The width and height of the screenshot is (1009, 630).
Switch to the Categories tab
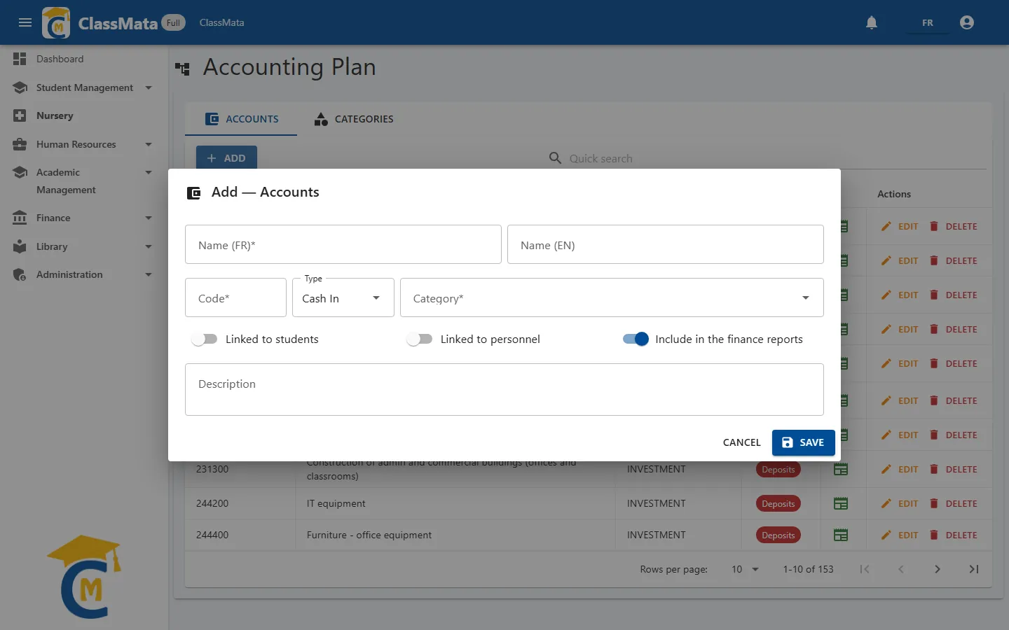[354, 119]
